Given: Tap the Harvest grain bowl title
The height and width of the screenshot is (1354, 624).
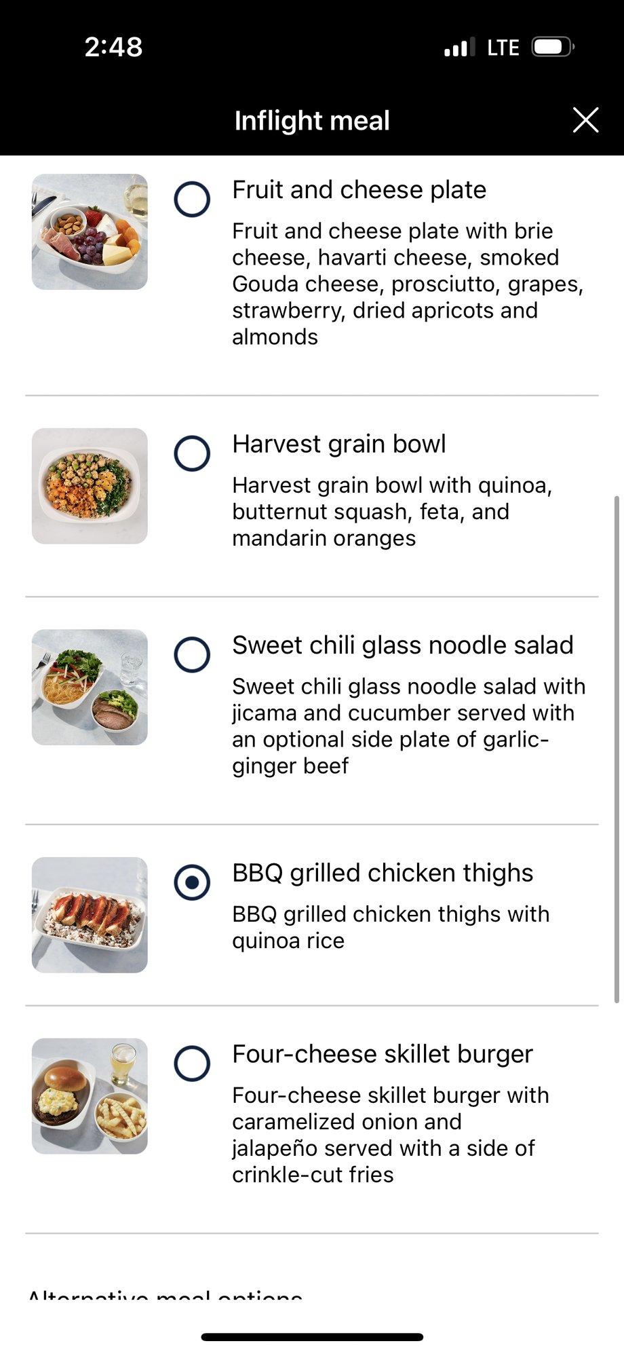Looking at the screenshot, I should [338, 444].
